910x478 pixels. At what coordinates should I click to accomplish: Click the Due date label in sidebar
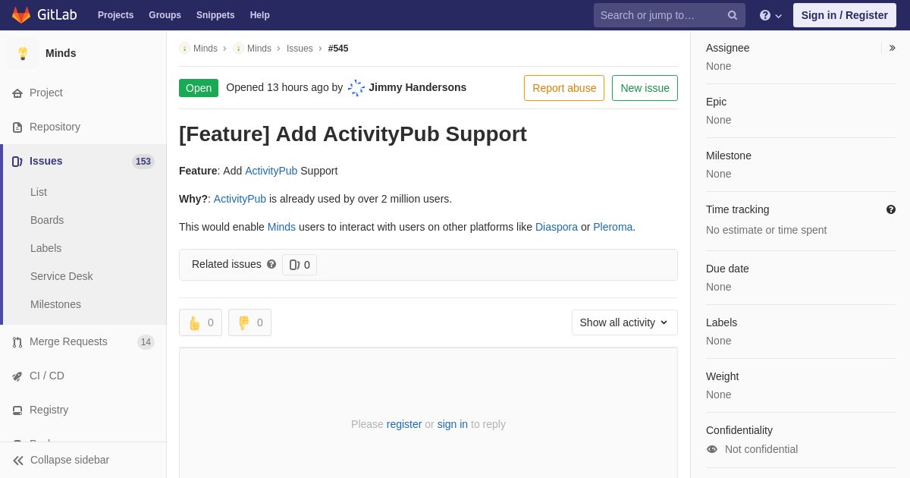coord(727,269)
